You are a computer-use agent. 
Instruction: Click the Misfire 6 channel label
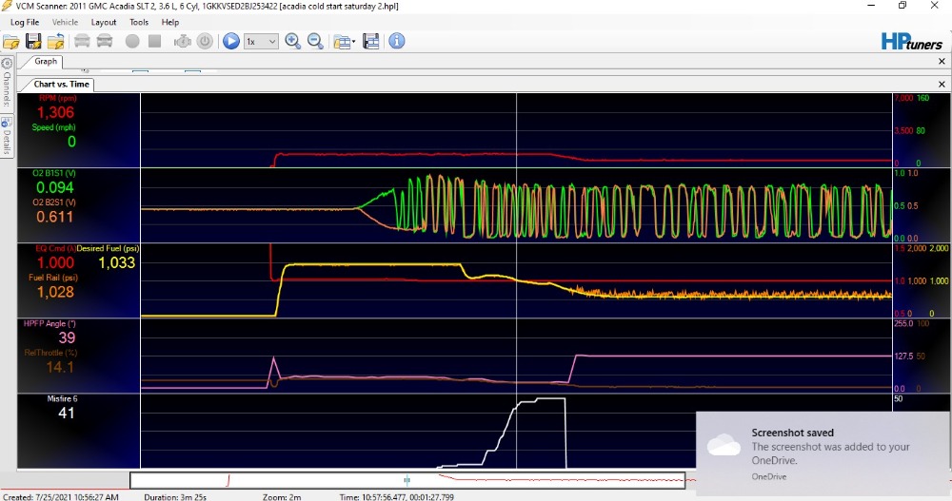tap(62, 399)
